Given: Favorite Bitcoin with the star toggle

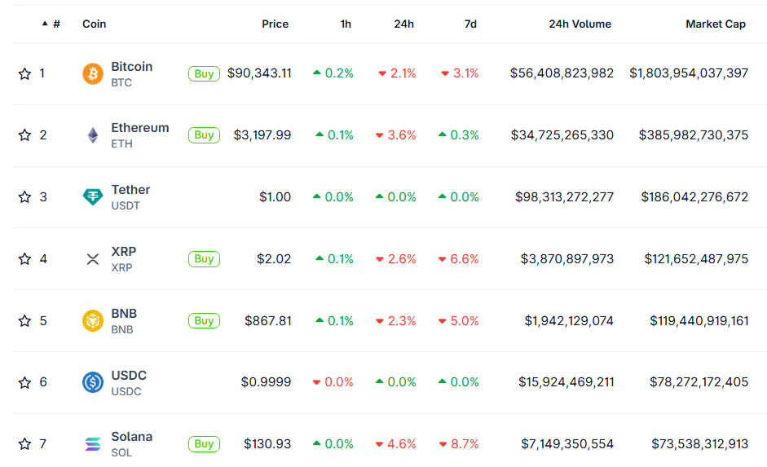Looking at the screenshot, I should (x=24, y=74).
